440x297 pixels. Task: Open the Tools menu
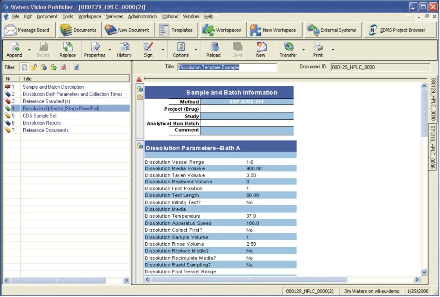68,16
